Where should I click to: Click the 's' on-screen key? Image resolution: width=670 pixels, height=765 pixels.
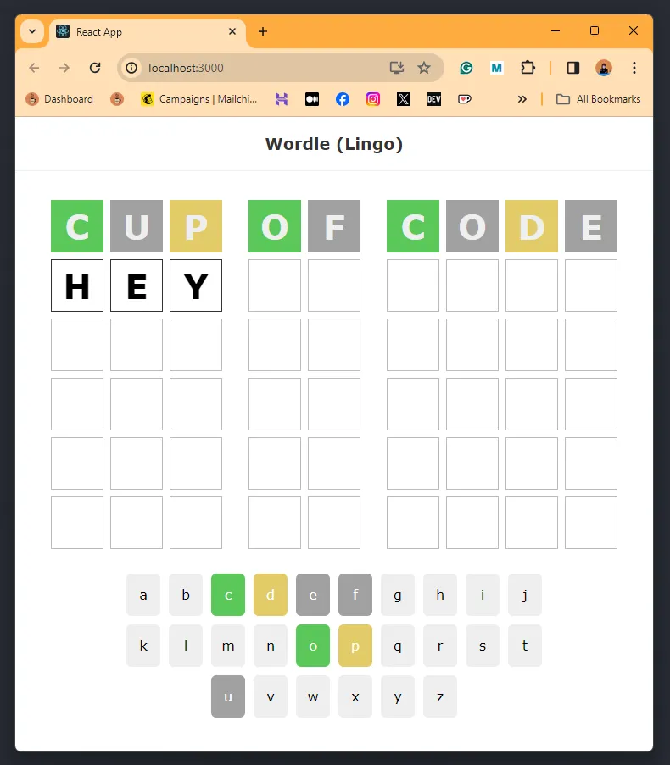pos(483,646)
